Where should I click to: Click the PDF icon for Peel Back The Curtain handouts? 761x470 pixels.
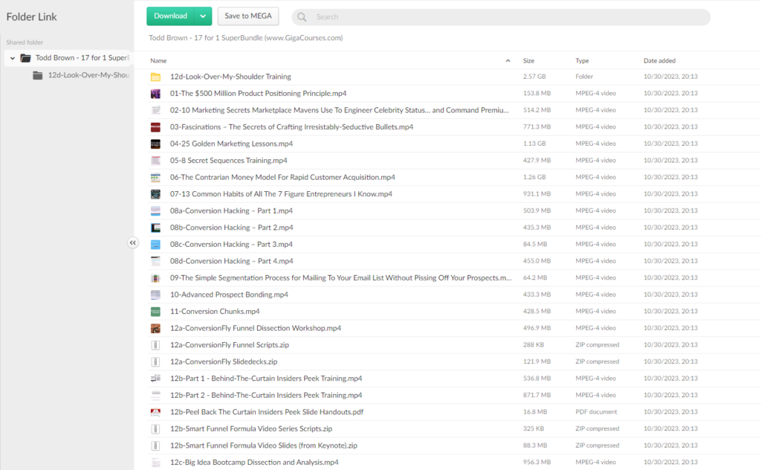point(155,412)
